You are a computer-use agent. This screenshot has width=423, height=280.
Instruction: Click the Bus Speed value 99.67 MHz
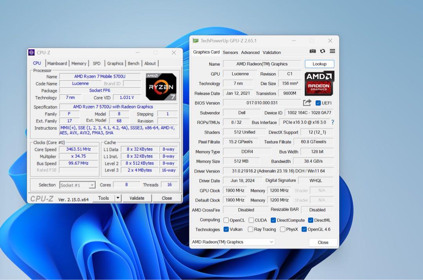(78, 163)
